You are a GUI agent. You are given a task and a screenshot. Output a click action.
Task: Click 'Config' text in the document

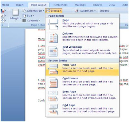[42, 100]
